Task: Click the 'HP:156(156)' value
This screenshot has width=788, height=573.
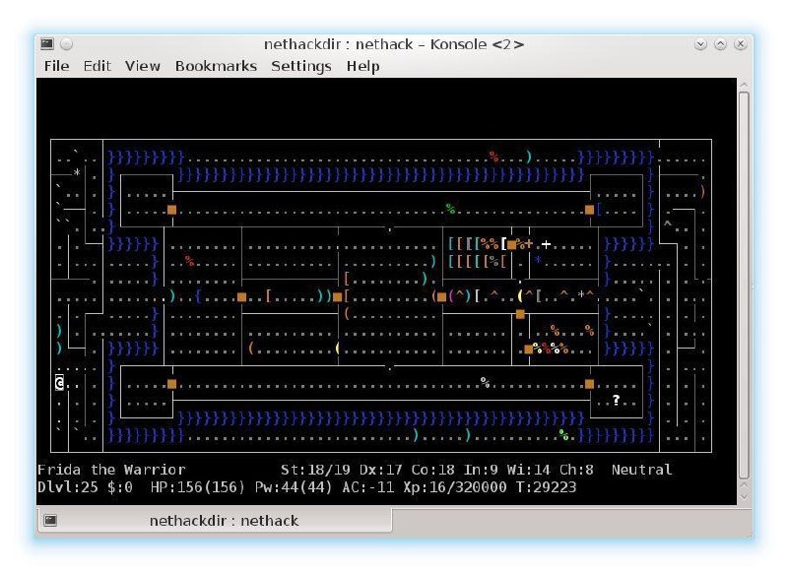Action: (198, 487)
